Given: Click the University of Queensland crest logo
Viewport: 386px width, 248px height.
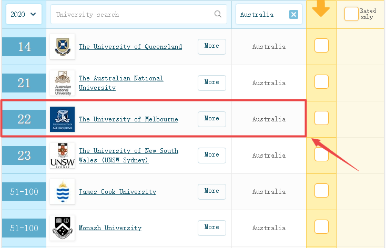Looking at the screenshot, I should tap(63, 47).
